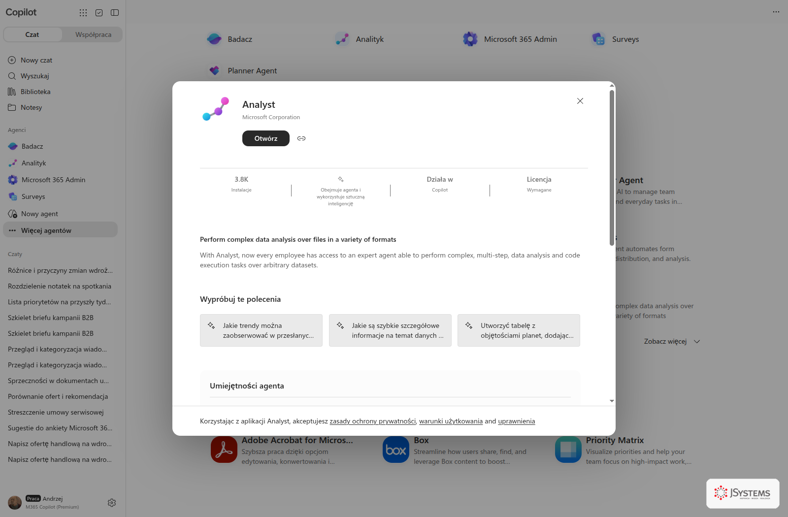The width and height of the screenshot is (788, 517).
Task: Click the dialog scrollbar thumb
Action: point(612,167)
